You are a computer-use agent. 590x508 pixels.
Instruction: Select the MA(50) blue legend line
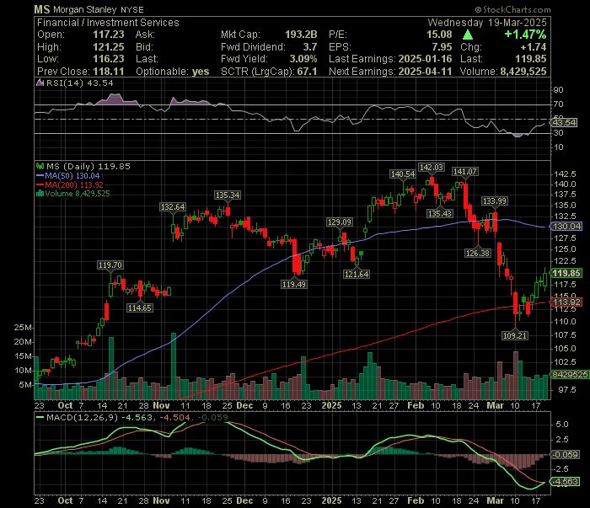pyautogui.click(x=40, y=175)
